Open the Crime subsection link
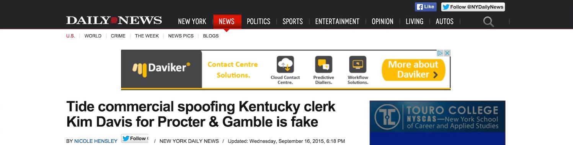 click(x=118, y=36)
